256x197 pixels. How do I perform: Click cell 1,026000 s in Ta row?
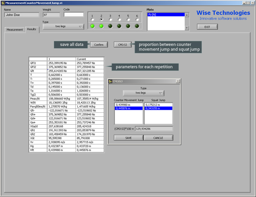[x=90, y=91]
